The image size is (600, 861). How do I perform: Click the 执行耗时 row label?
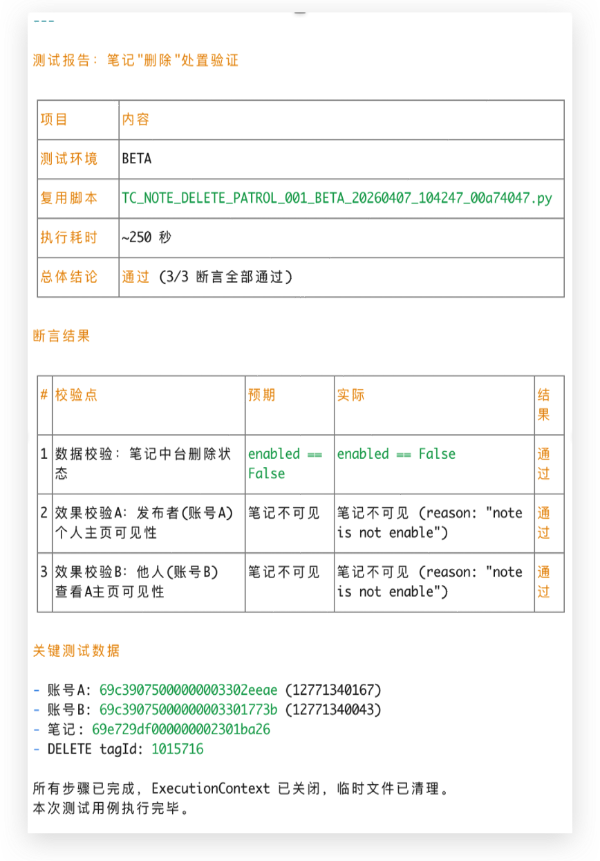[68, 237]
